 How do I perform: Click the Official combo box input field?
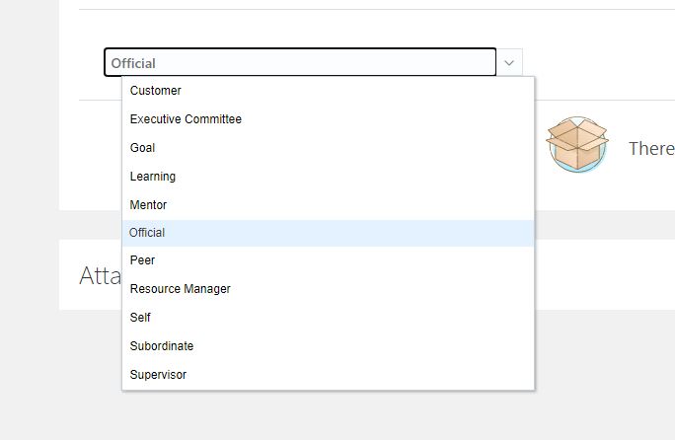coord(300,62)
